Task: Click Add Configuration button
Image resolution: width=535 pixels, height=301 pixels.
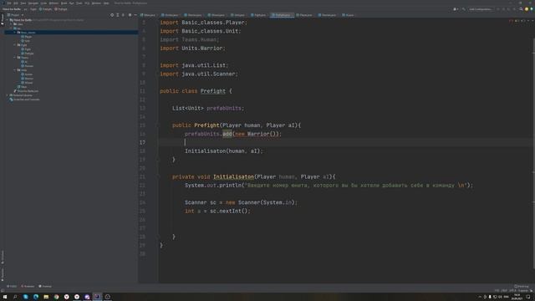Action: 481,9
